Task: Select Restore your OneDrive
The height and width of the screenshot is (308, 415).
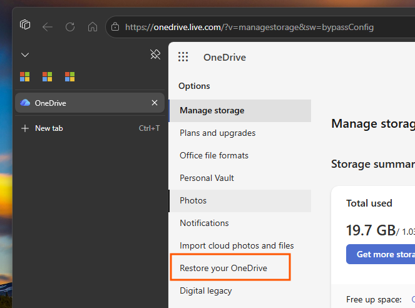Action: [x=240, y=269]
